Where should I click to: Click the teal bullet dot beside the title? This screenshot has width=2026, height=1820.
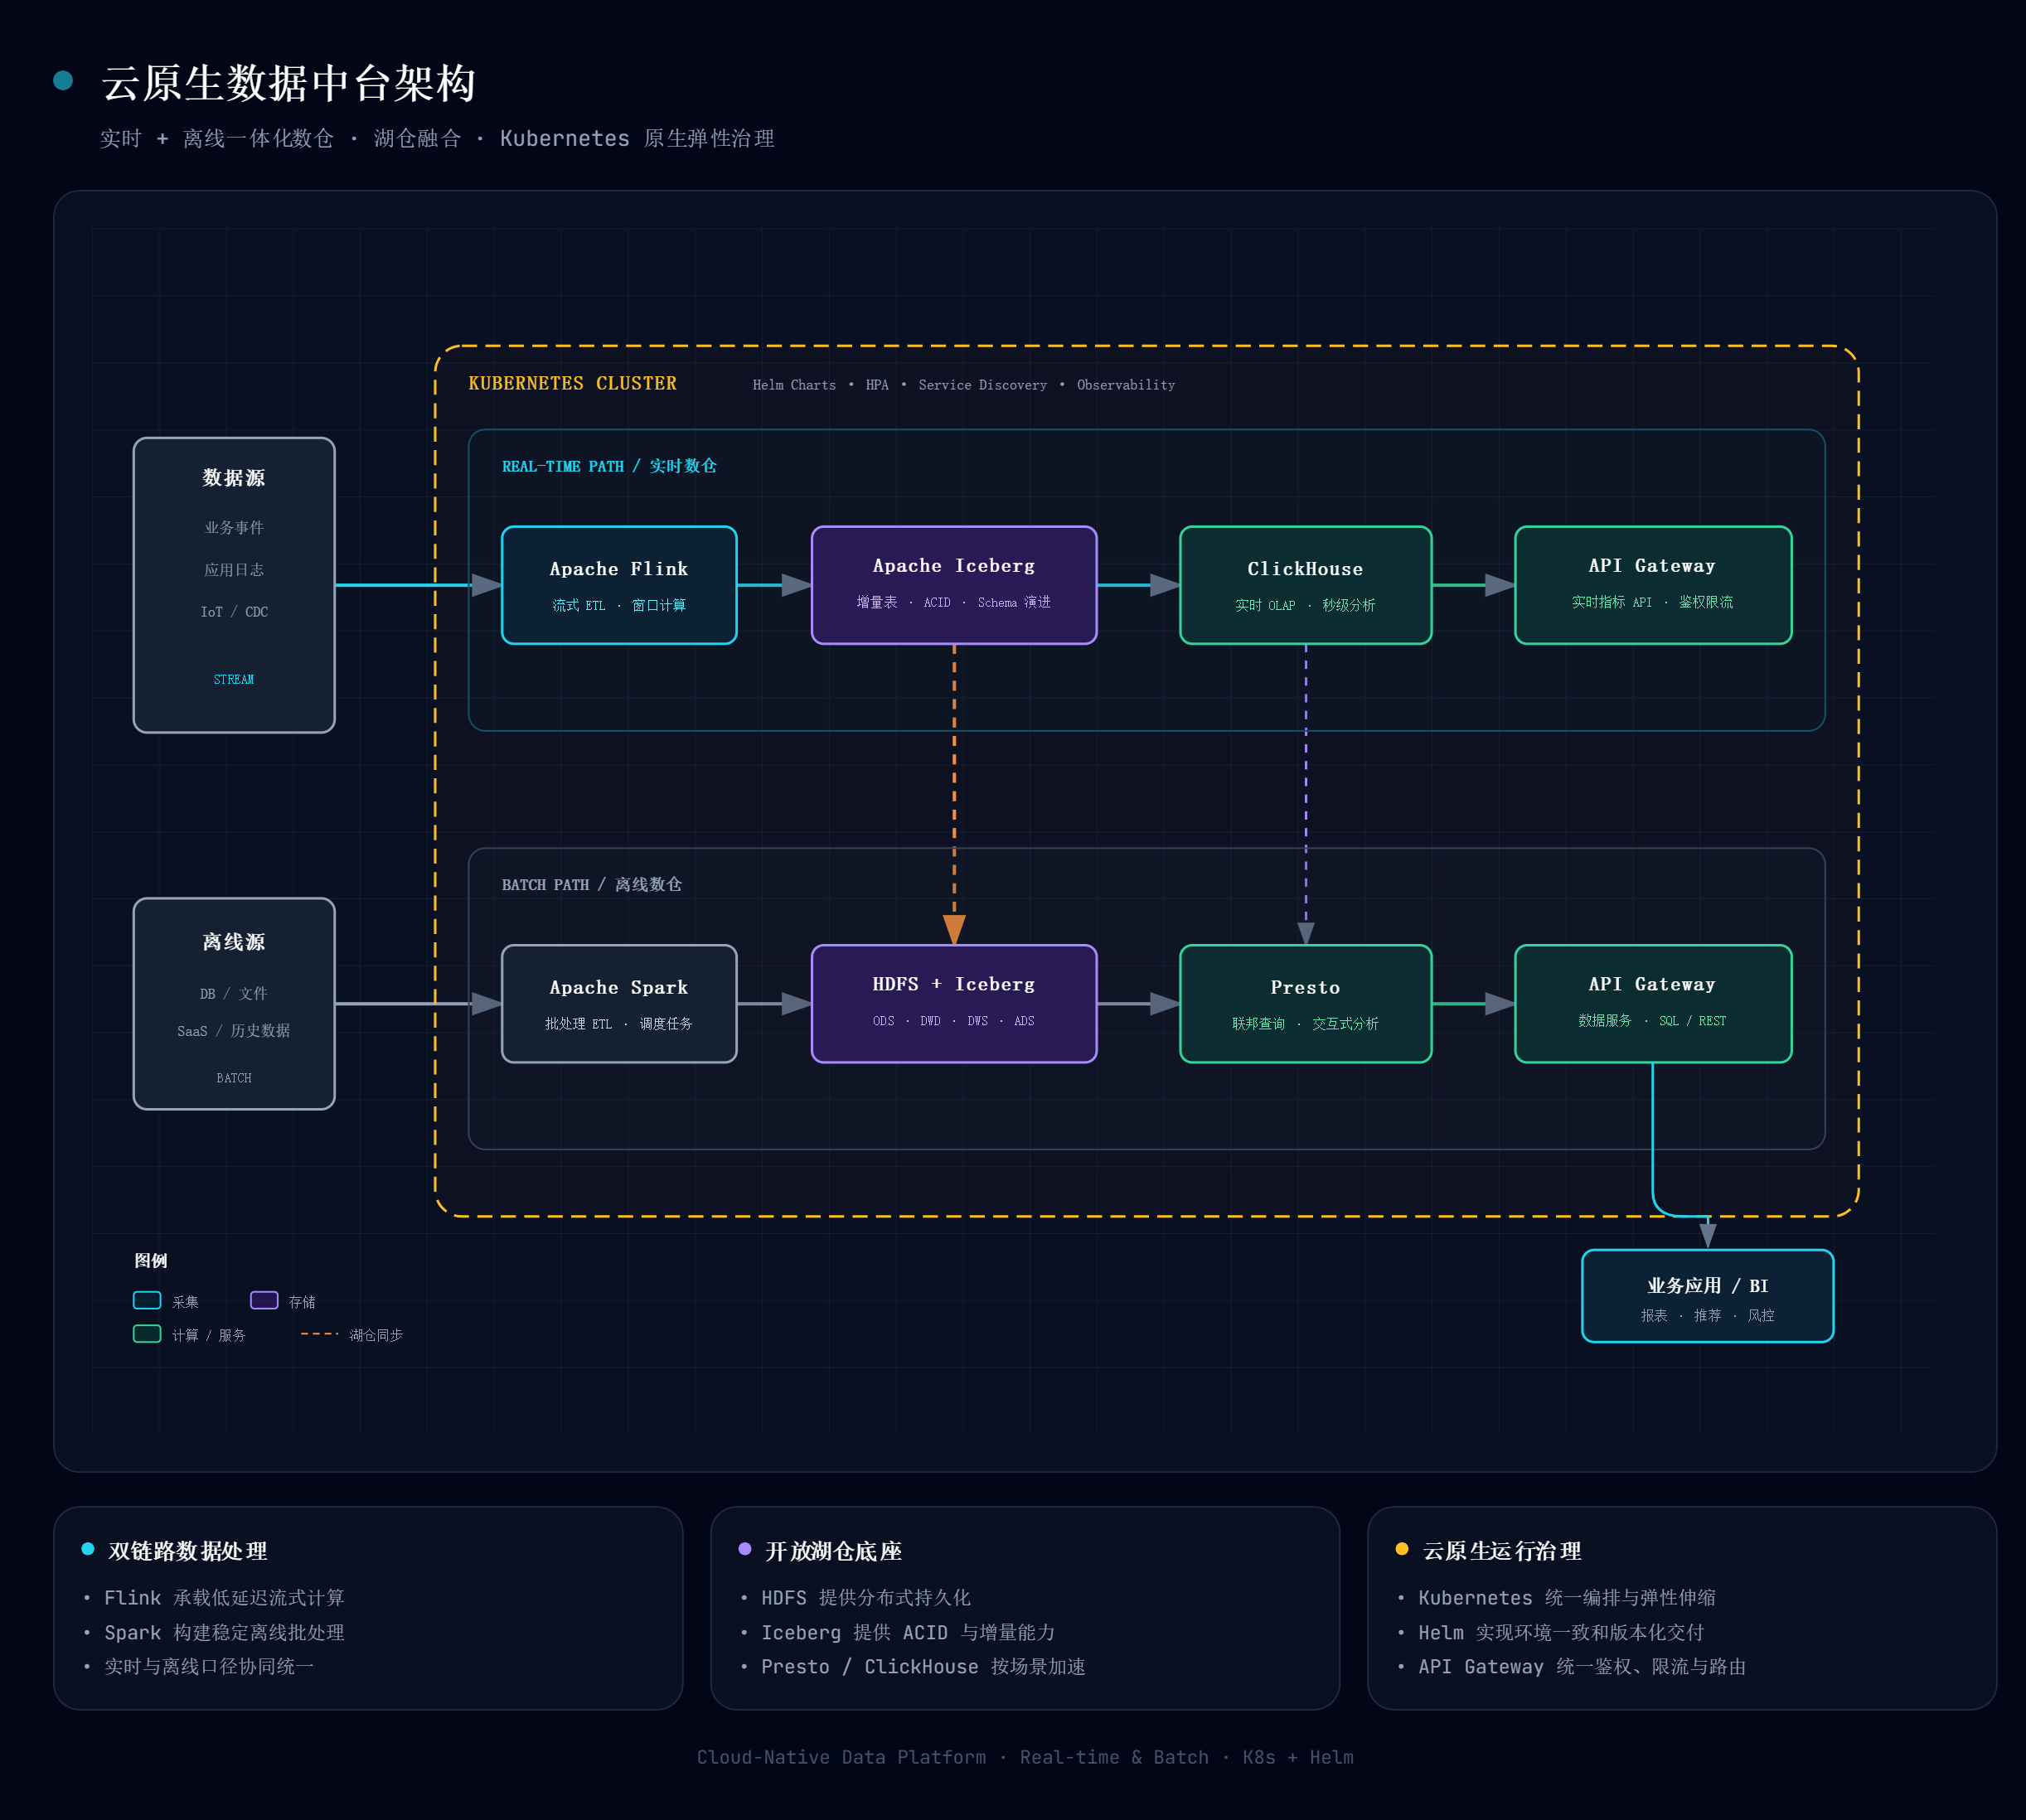pyautogui.click(x=63, y=80)
